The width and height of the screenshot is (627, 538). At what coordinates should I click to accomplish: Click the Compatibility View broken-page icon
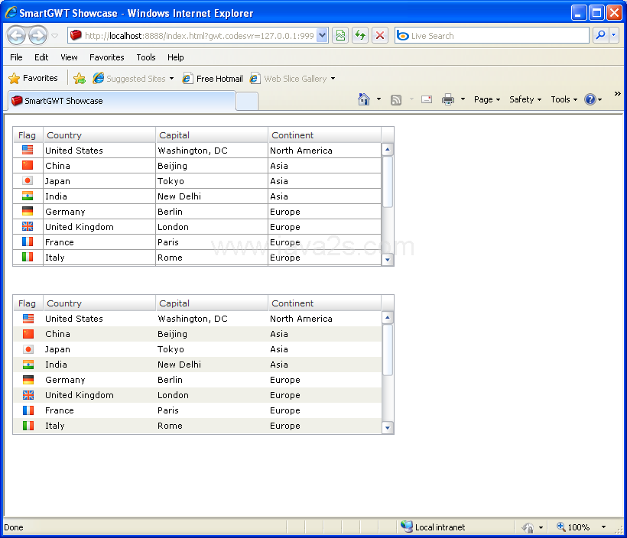[x=340, y=36]
